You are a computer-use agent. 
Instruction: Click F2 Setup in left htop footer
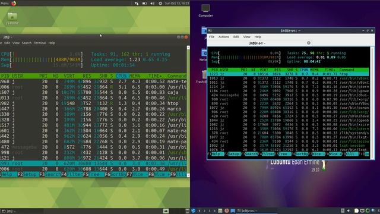(x=28, y=174)
